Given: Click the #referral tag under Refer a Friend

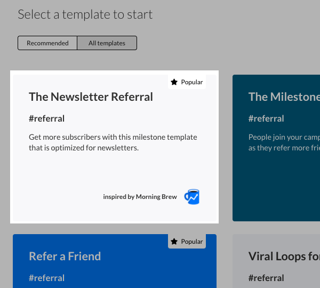Looking at the screenshot, I should click(46, 278).
